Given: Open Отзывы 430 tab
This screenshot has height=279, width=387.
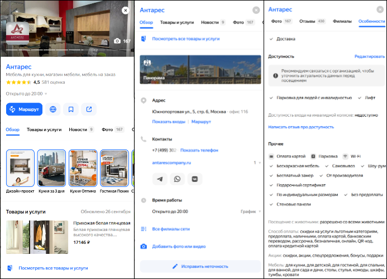Looking at the screenshot, I should pyautogui.click(x=313, y=21).
